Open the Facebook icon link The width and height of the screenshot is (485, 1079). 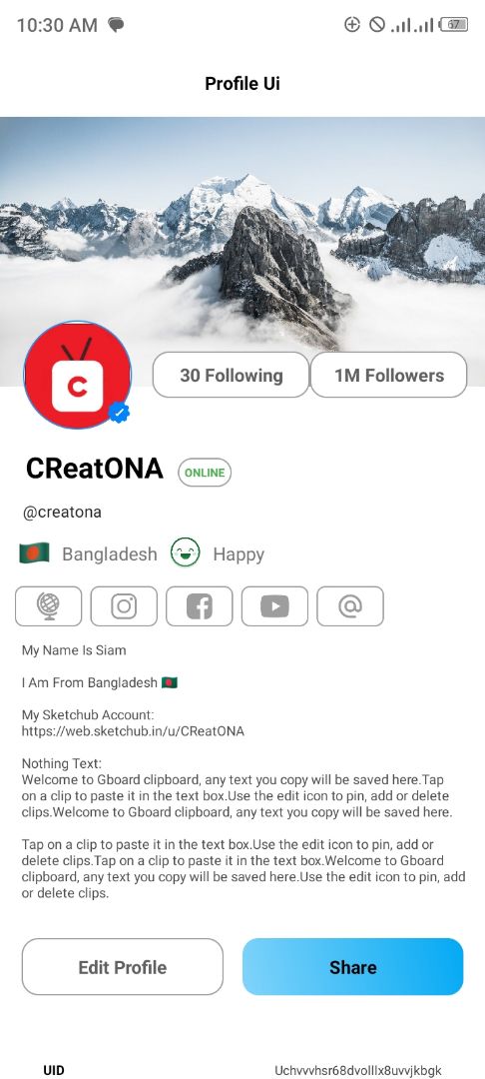coord(200,606)
